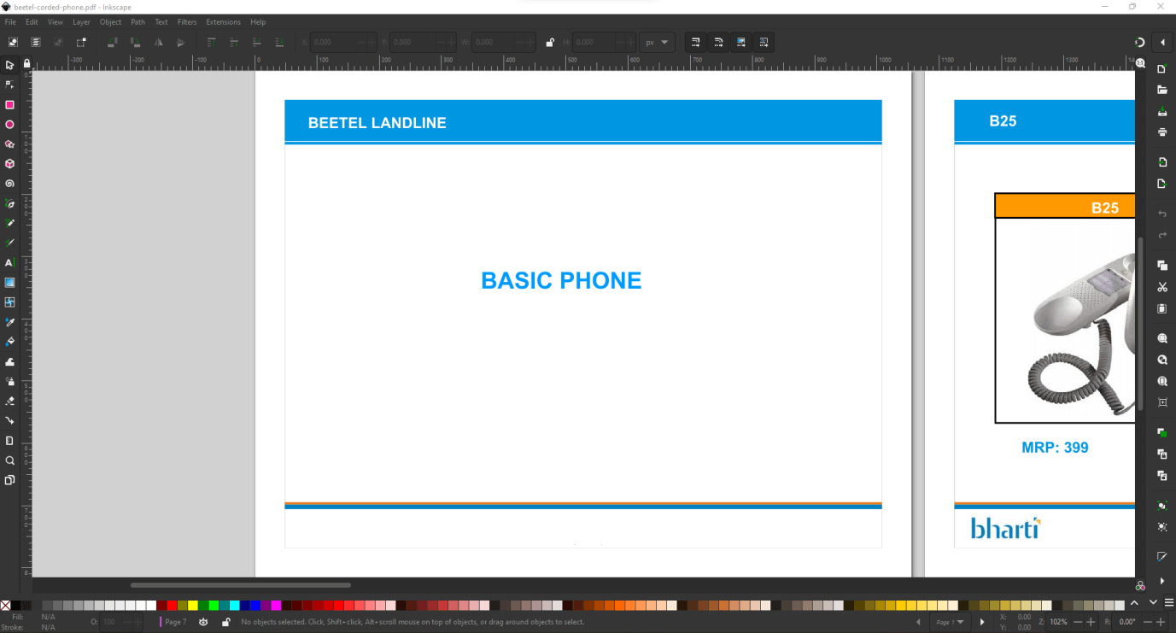The width and height of the screenshot is (1176, 633).
Task: Open the palette options menu icon
Action: 1169,603
